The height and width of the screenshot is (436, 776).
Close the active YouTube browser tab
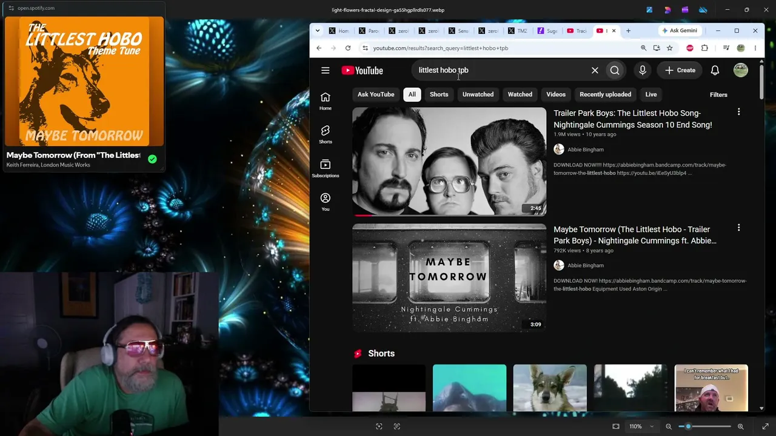[x=614, y=31]
